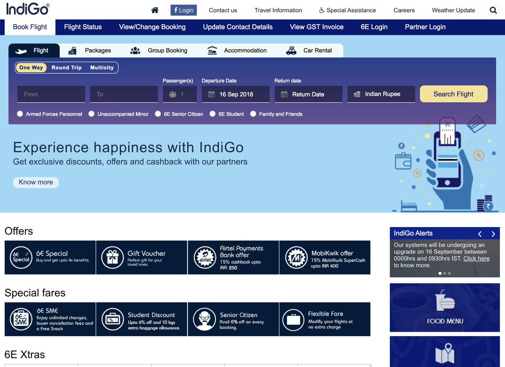Click the 6E Special offer icon

click(x=21, y=257)
